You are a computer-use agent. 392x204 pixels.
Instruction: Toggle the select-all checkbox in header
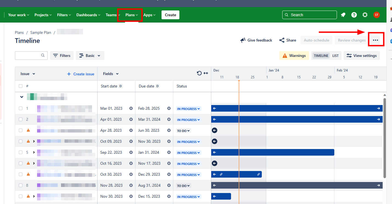coord(21,86)
